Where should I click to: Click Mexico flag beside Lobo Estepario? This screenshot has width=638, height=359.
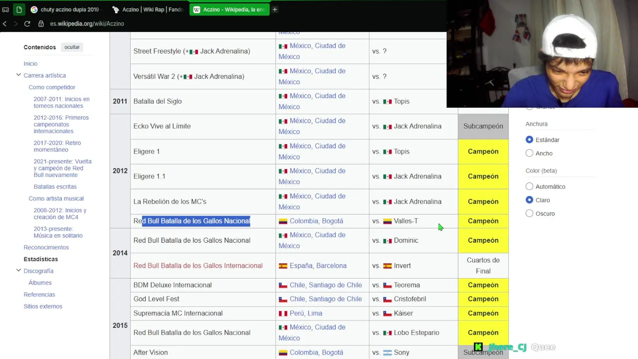387,333
